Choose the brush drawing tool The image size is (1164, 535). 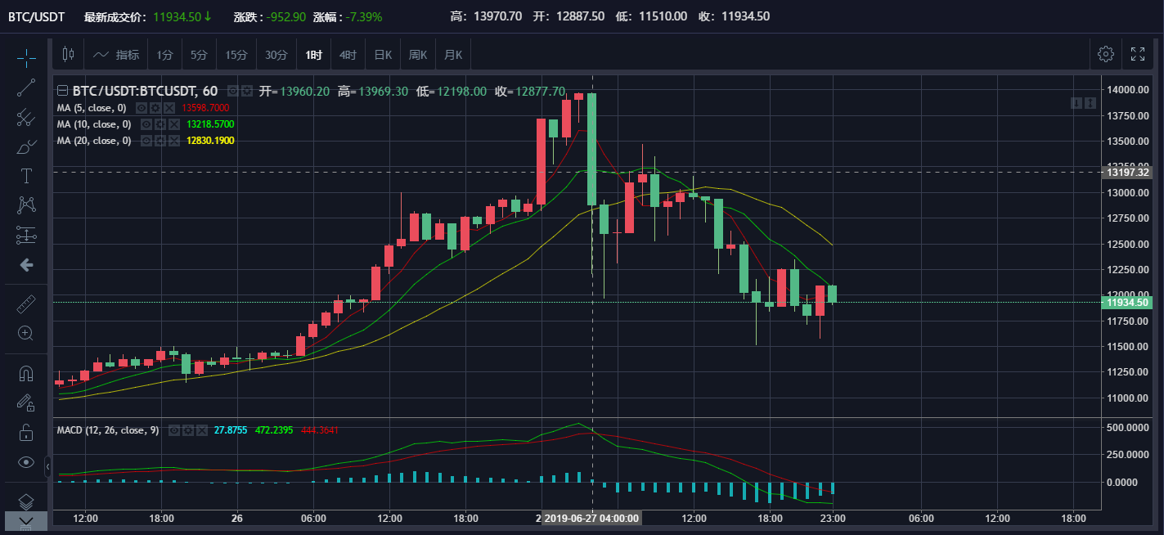pyautogui.click(x=26, y=147)
